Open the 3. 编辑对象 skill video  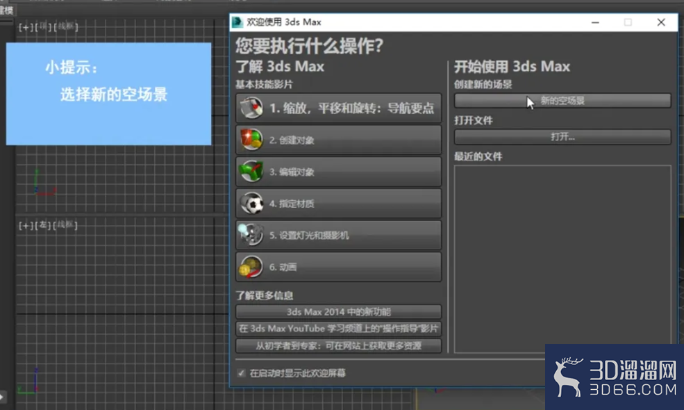pyautogui.click(x=338, y=172)
